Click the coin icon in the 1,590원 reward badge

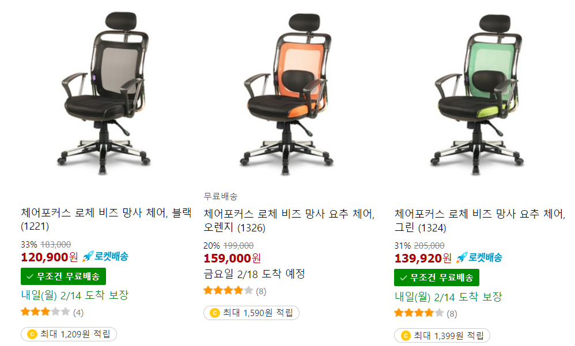point(215,313)
